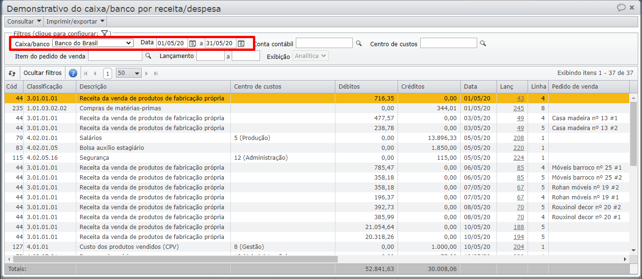Click the Conta contábil input field
The width and height of the screenshot is (642, 279).
point(324,43)
